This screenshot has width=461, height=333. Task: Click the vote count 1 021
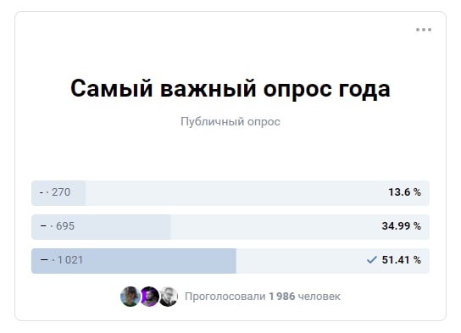(x=70, y=260)
